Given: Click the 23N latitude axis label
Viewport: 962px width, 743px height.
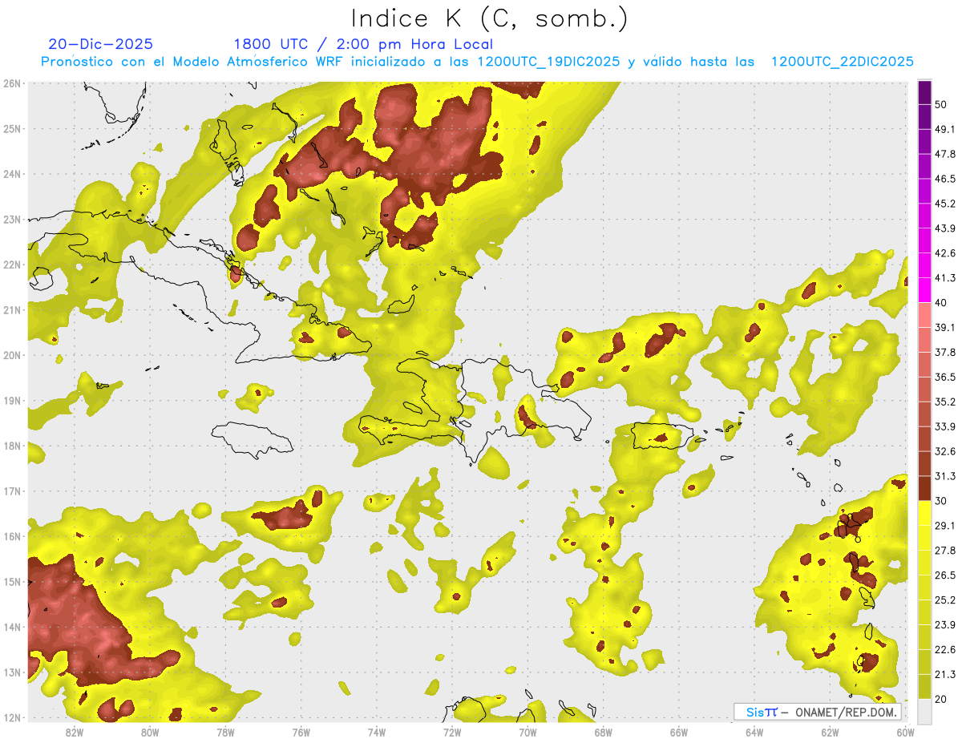Looking at the screenshot, I should coord(12,220).
